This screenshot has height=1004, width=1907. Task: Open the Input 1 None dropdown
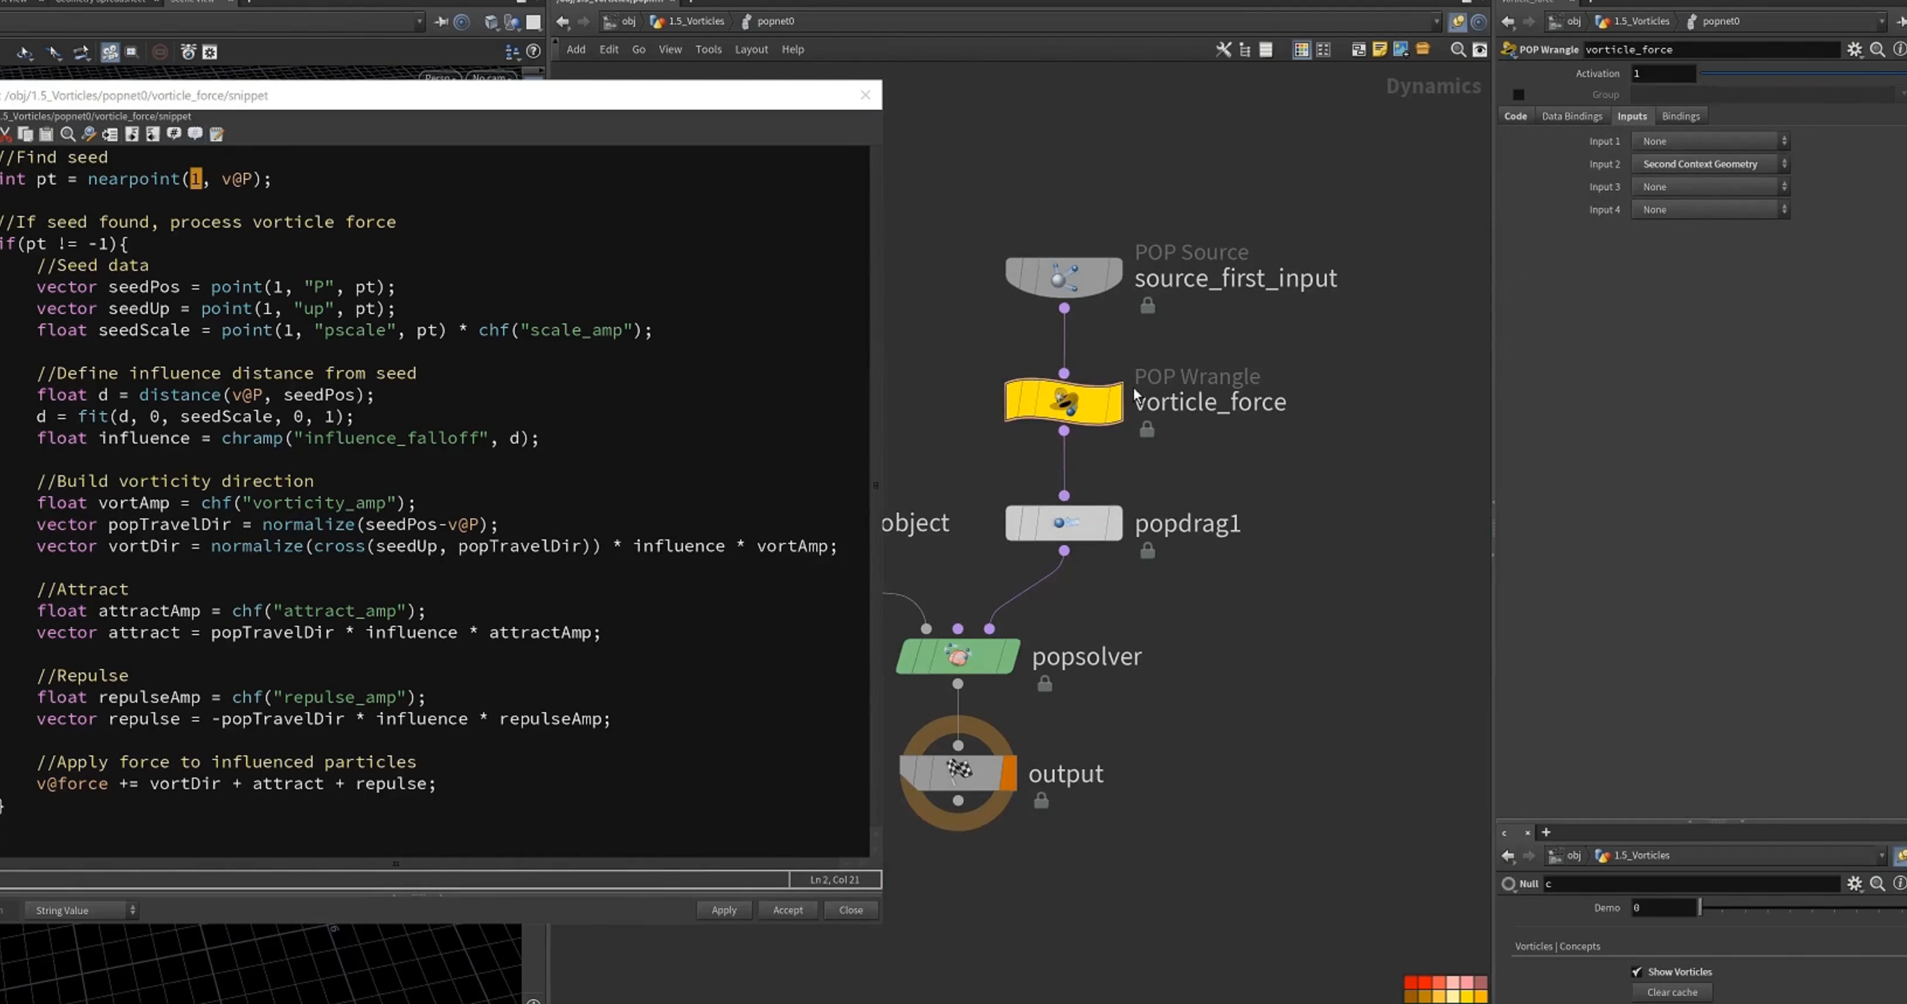[x=1710, y=141]
